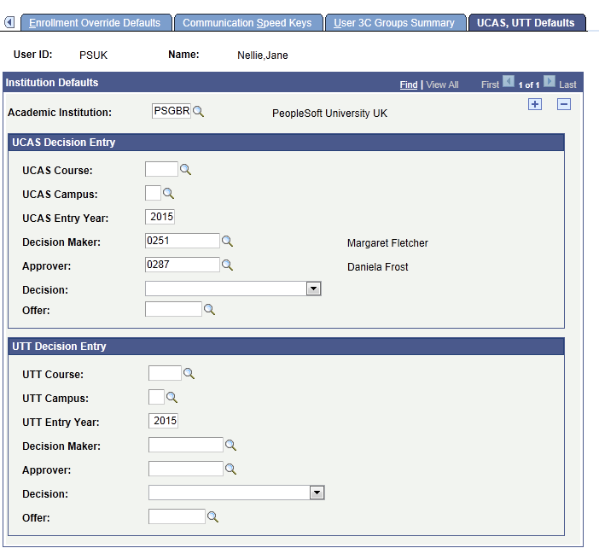The width and height of the screenshot is (599, 554).
Task: Focus the UCAS Campus input field
Action: click(x=153, y=193)
